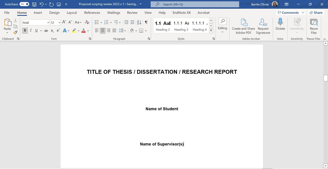This screenshot has width=328, height=169.
Task: Apply subscript formatting
Action: point(52,30)
